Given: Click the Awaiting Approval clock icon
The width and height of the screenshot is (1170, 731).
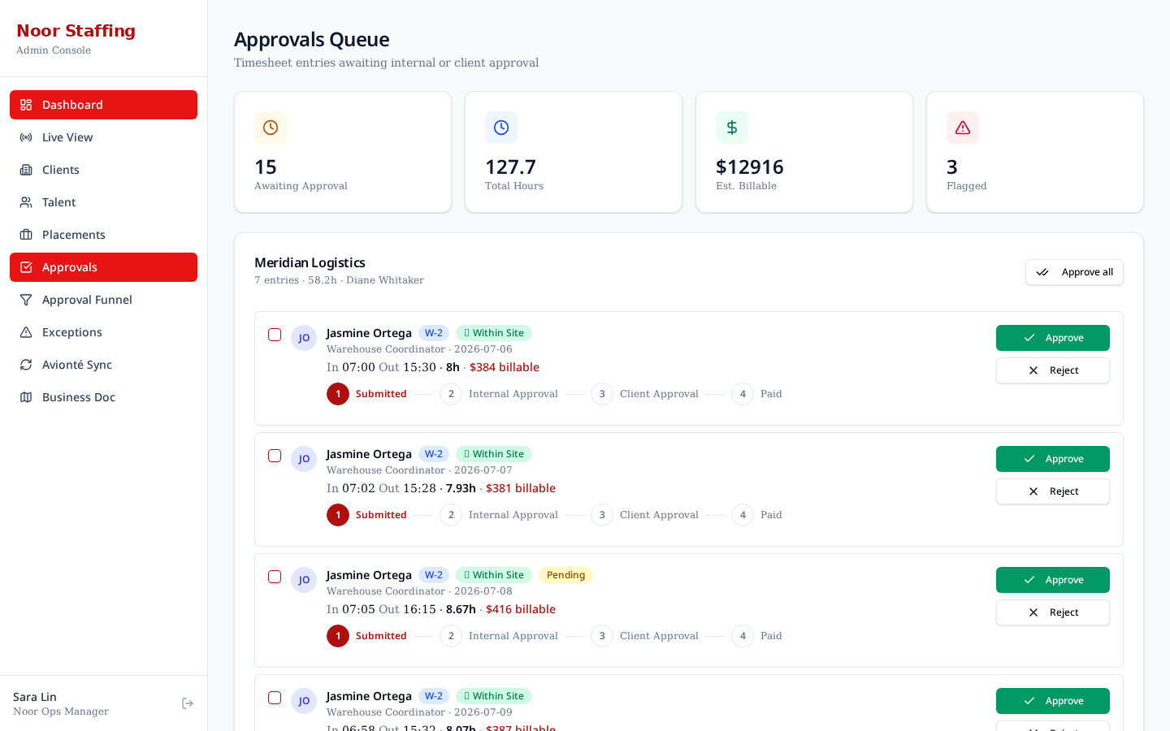Looking at the screenshot, I should [x=271, y=128].
